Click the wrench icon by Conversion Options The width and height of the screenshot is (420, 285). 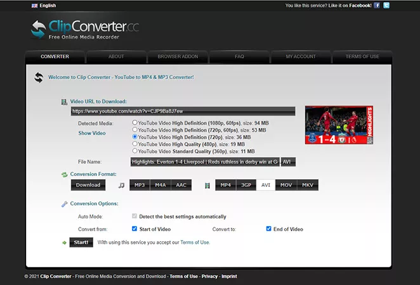(x=64, y=204)
